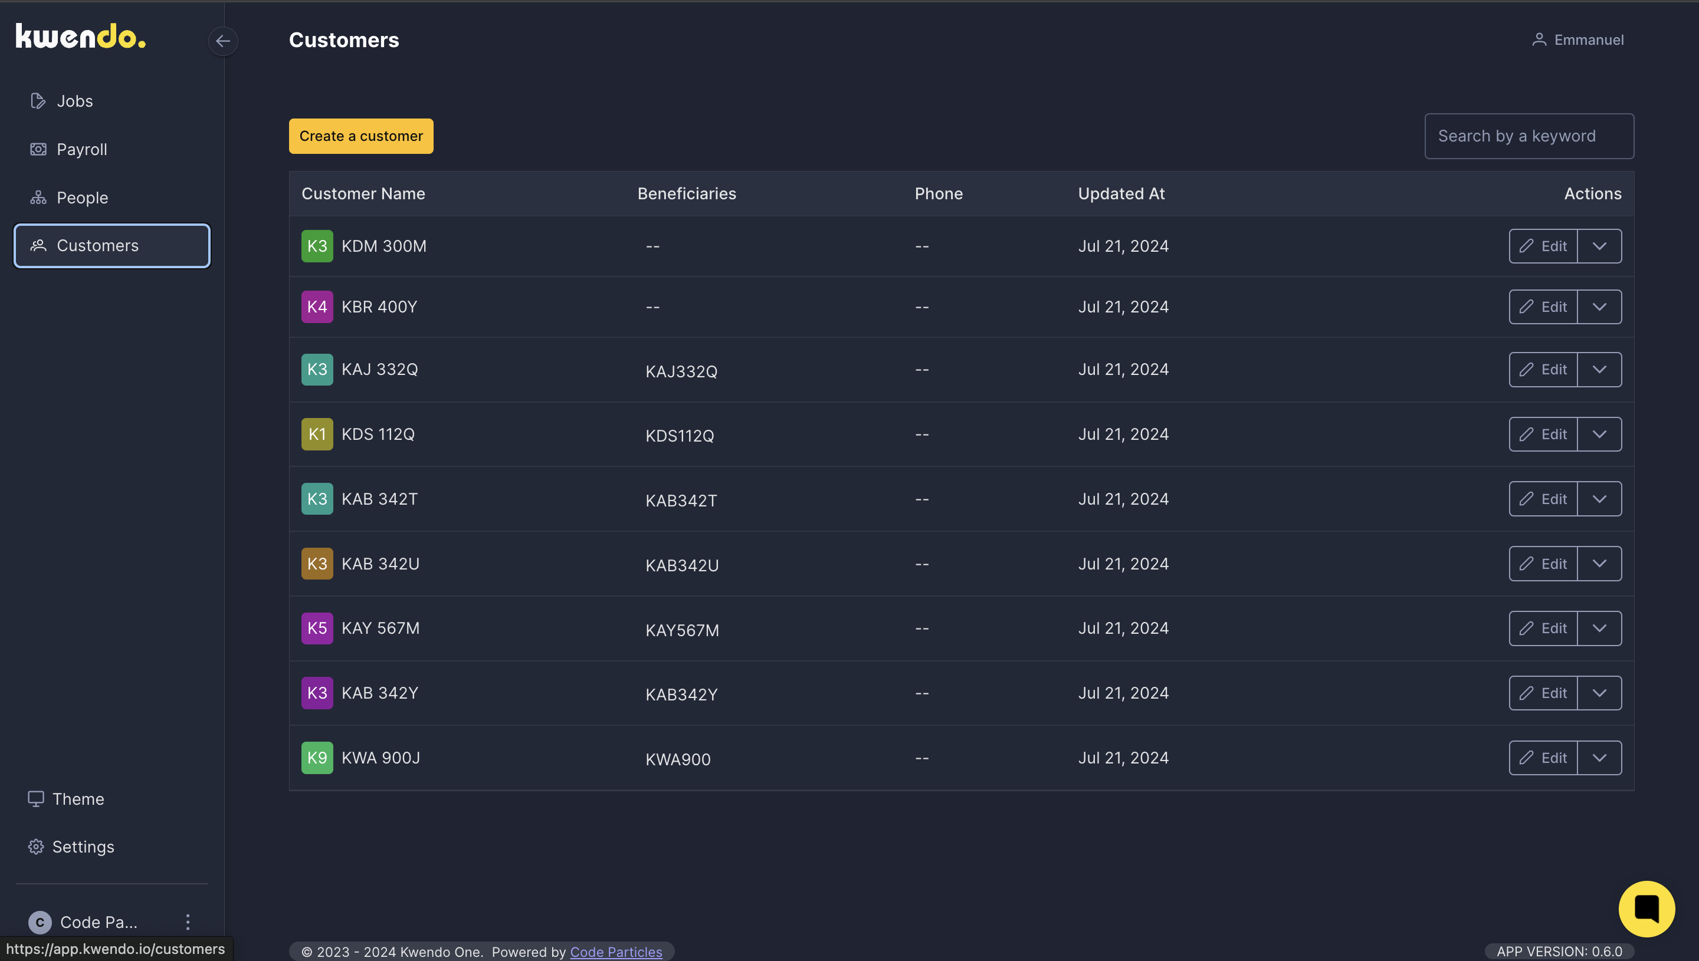
Task: Click the KDM 300M green avatar badge
Action: 317,246
